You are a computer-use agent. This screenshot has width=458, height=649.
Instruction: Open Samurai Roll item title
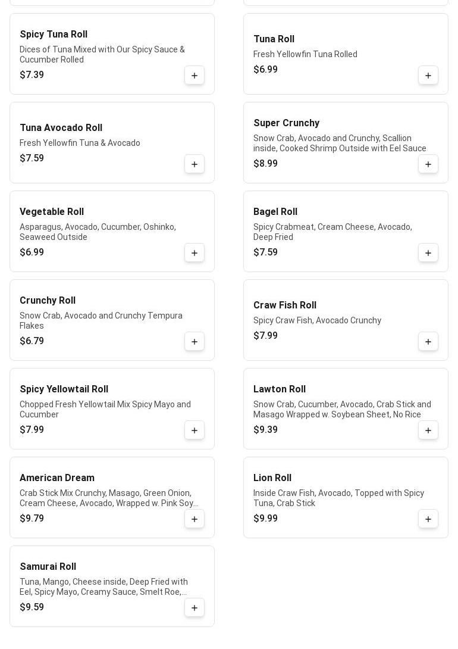(x=48, y=567)
